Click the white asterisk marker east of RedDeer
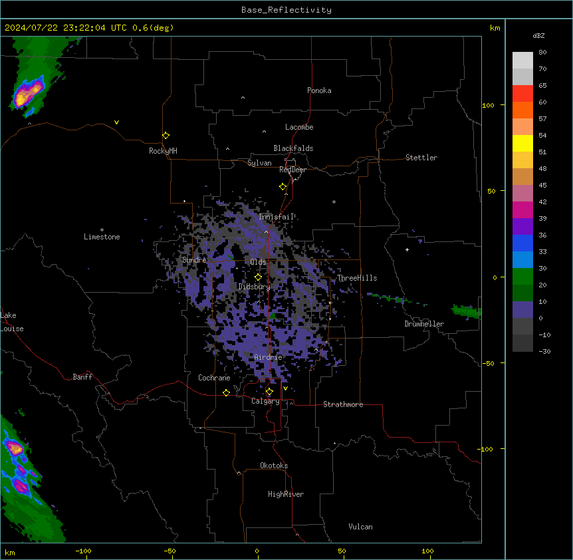 pyautogui.click(x=334, y=202)
